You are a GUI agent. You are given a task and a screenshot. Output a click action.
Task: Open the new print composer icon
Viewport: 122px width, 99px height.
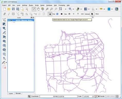click(x=22, y=9)
